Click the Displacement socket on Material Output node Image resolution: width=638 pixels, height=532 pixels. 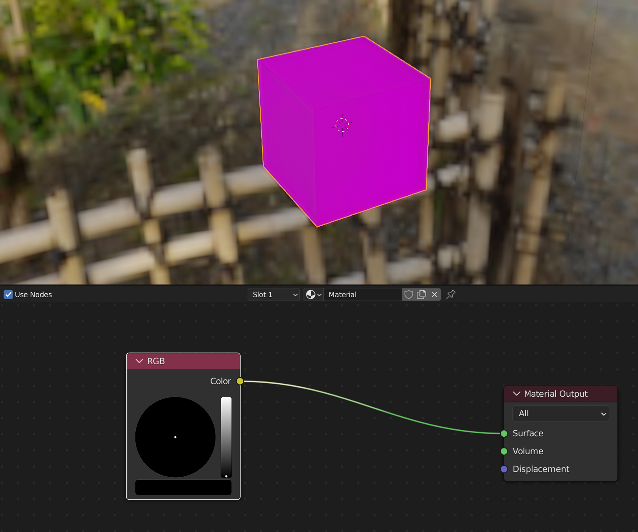(x=504, y=469)
